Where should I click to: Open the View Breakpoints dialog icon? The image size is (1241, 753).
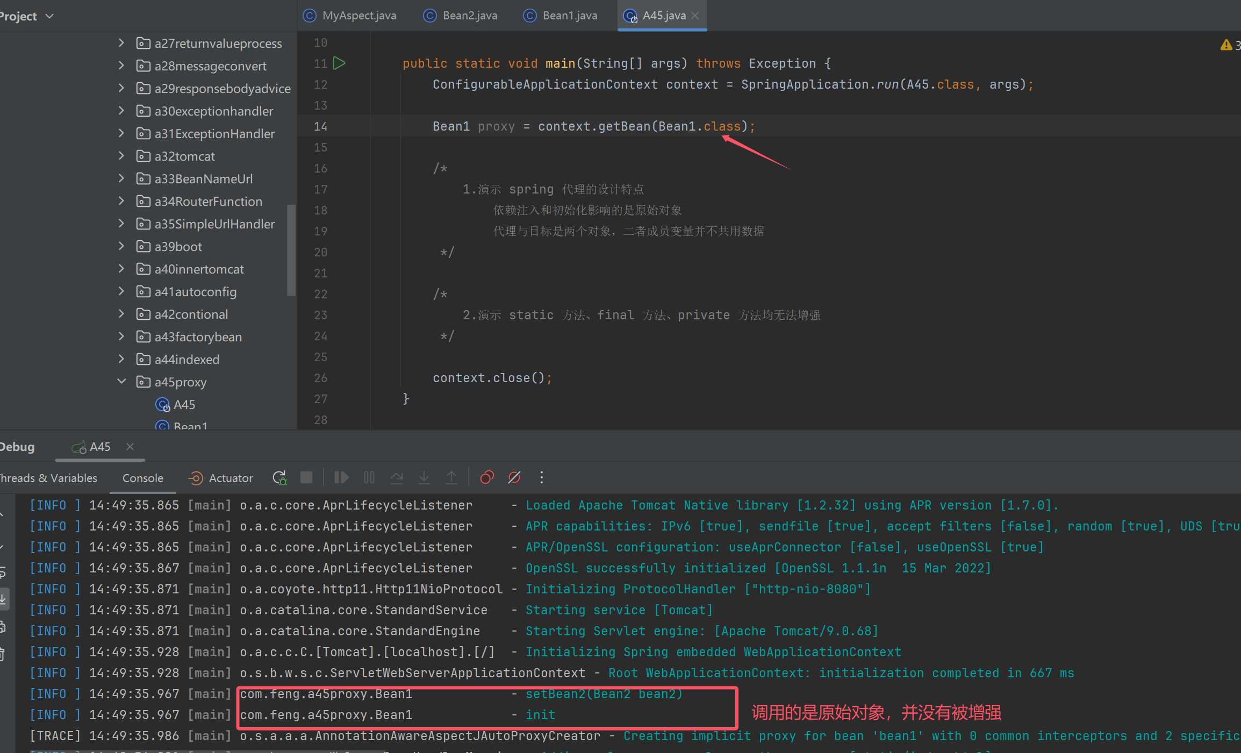pyautogui.click(x=487, y=477)
